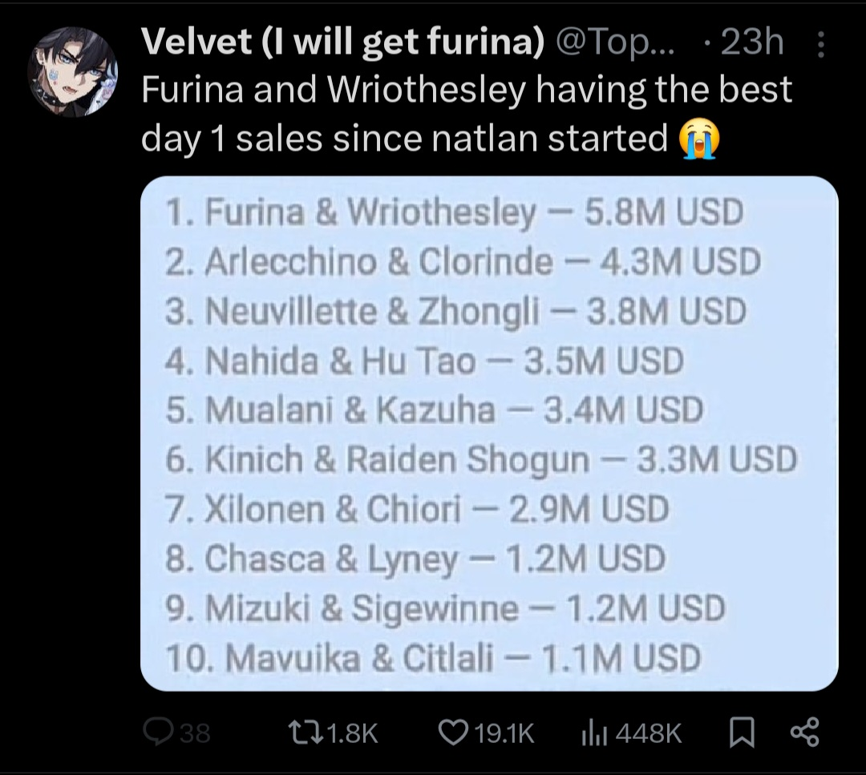Click the "Furina & Wriothesley — 5.8M USD" line
The image size is (866, 775).
tap(454, 213)
